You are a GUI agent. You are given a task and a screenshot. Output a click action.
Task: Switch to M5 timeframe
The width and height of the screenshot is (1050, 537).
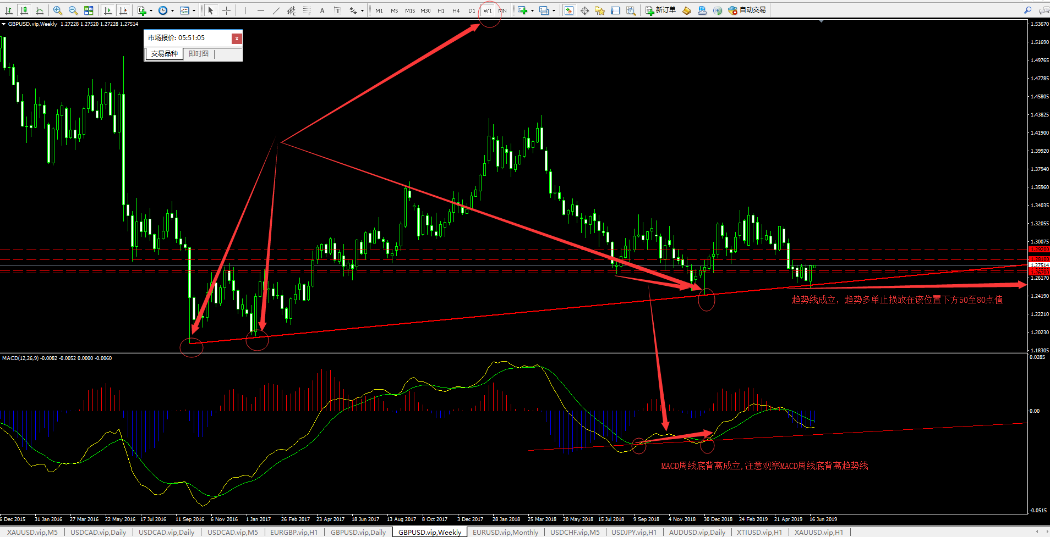pyautogui.click(x=395, y=10)
